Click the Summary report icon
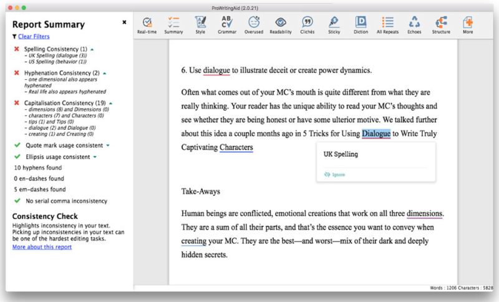This screenshot has height=302, width=499. 173,24
